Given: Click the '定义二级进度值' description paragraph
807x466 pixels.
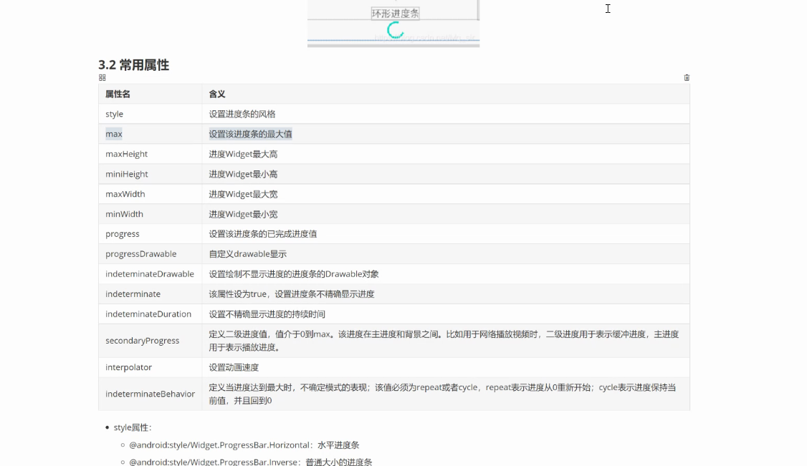Looking at the screenshot, I should pyautogui.click(x=444, y=341).
